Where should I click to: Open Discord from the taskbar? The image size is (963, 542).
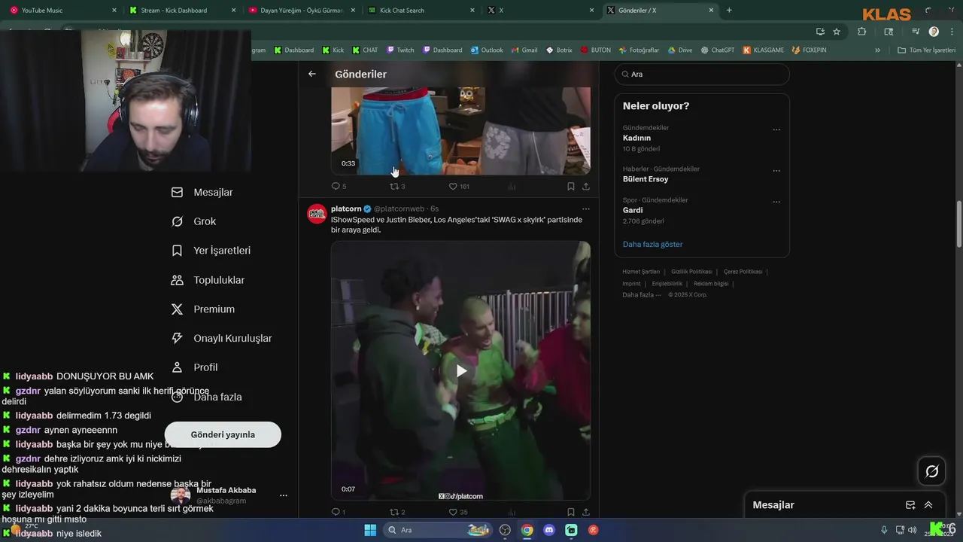[549, 530]
